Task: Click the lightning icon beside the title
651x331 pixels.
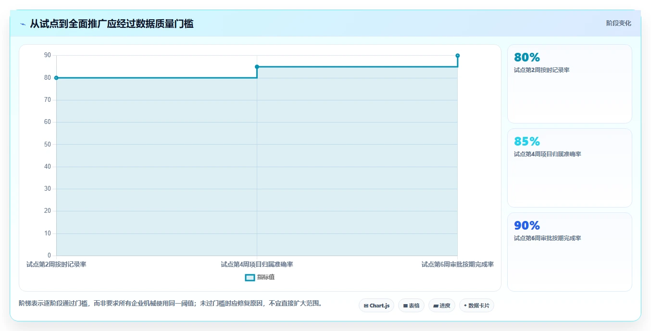Action: tap(23, 24)
